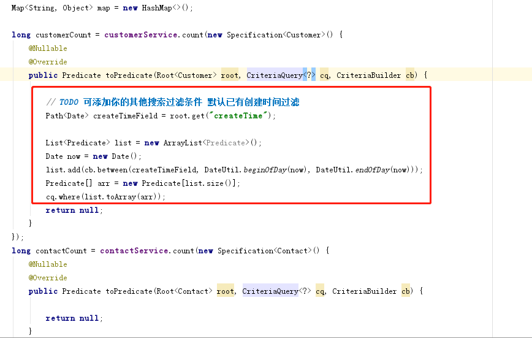Screen dimensions: 532x338
Task: Click the endOfDay method call
Action: [x=372, y=170]
